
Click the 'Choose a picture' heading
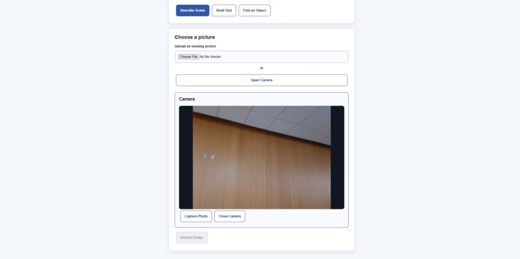(195, 37)
